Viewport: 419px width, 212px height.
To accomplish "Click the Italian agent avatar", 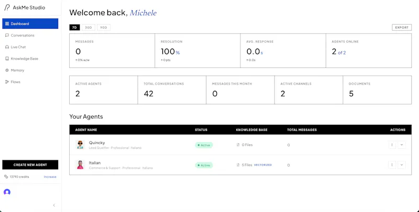I will click(80, 165).
